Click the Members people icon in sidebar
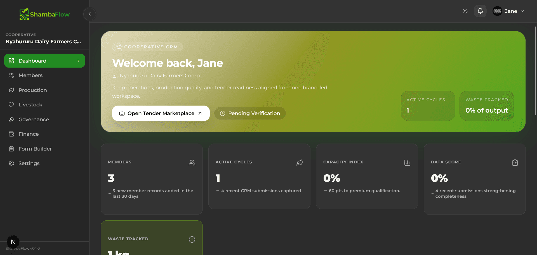 [11, 75]
